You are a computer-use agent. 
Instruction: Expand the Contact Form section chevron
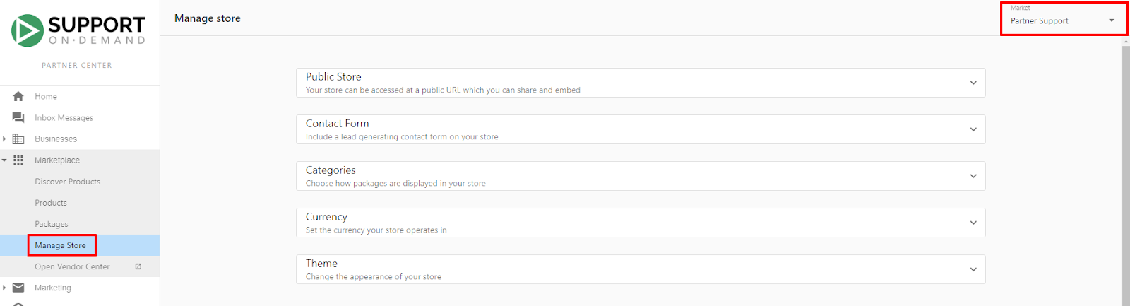coord(973,129)
